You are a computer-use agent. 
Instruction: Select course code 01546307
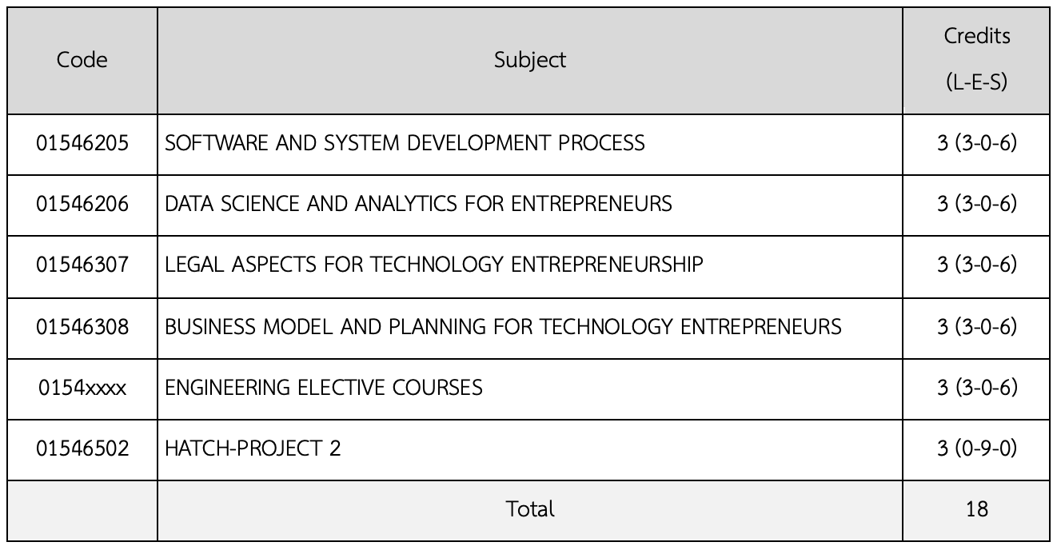coord(82,265)
